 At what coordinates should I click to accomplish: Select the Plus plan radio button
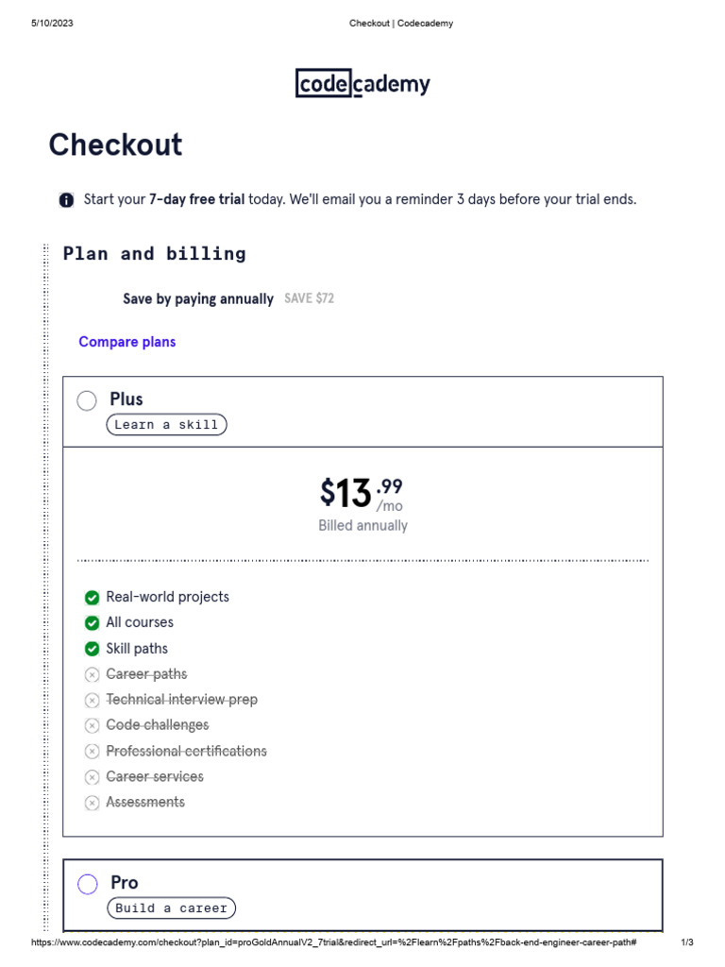click(x=87, y=400)
